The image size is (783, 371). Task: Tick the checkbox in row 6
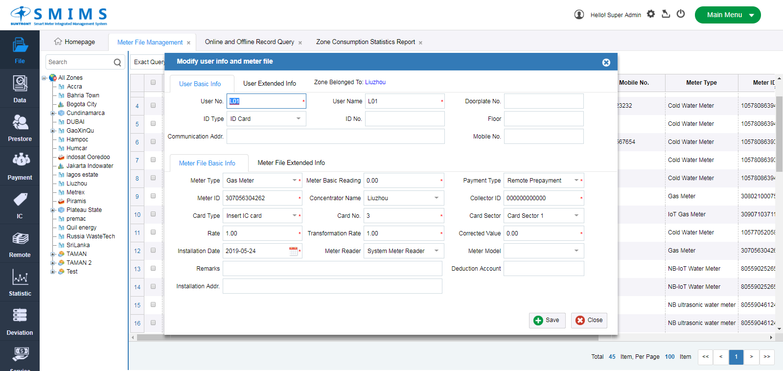[x=153, y=141]
